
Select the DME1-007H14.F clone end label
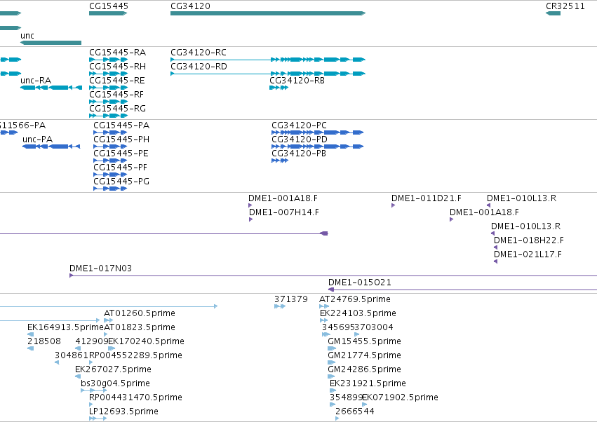click(x=284, y=212)
